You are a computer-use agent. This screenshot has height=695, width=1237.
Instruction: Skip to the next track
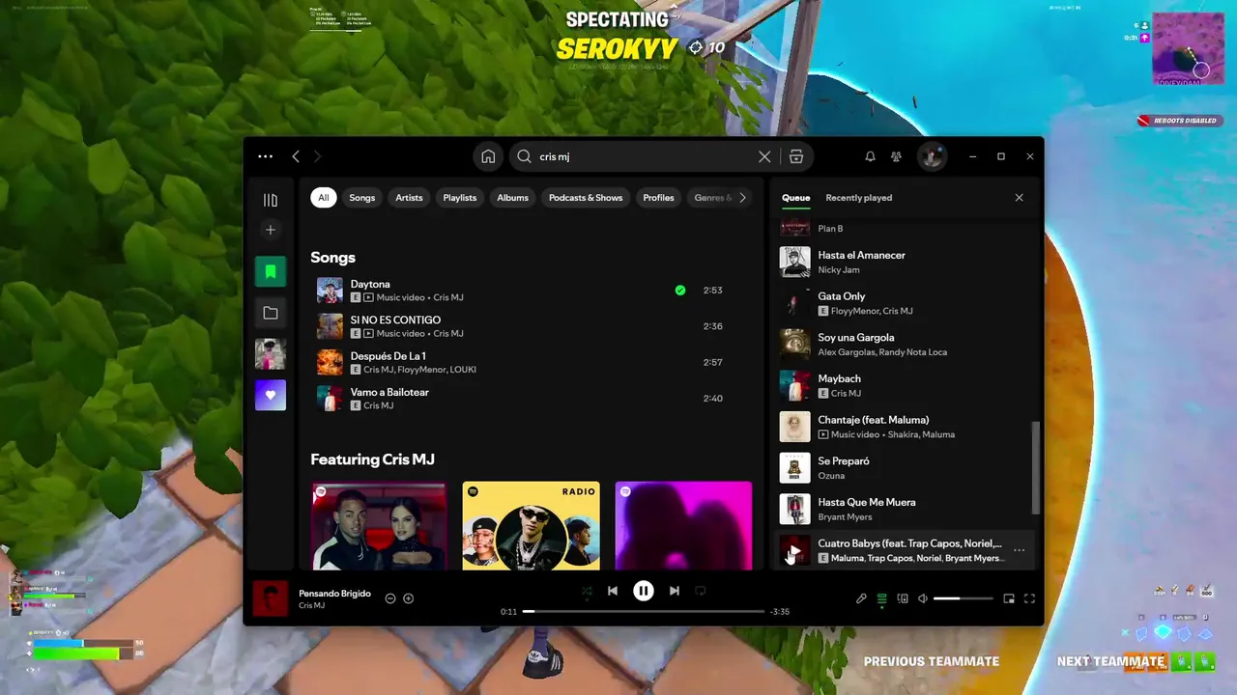click(674, 591)
